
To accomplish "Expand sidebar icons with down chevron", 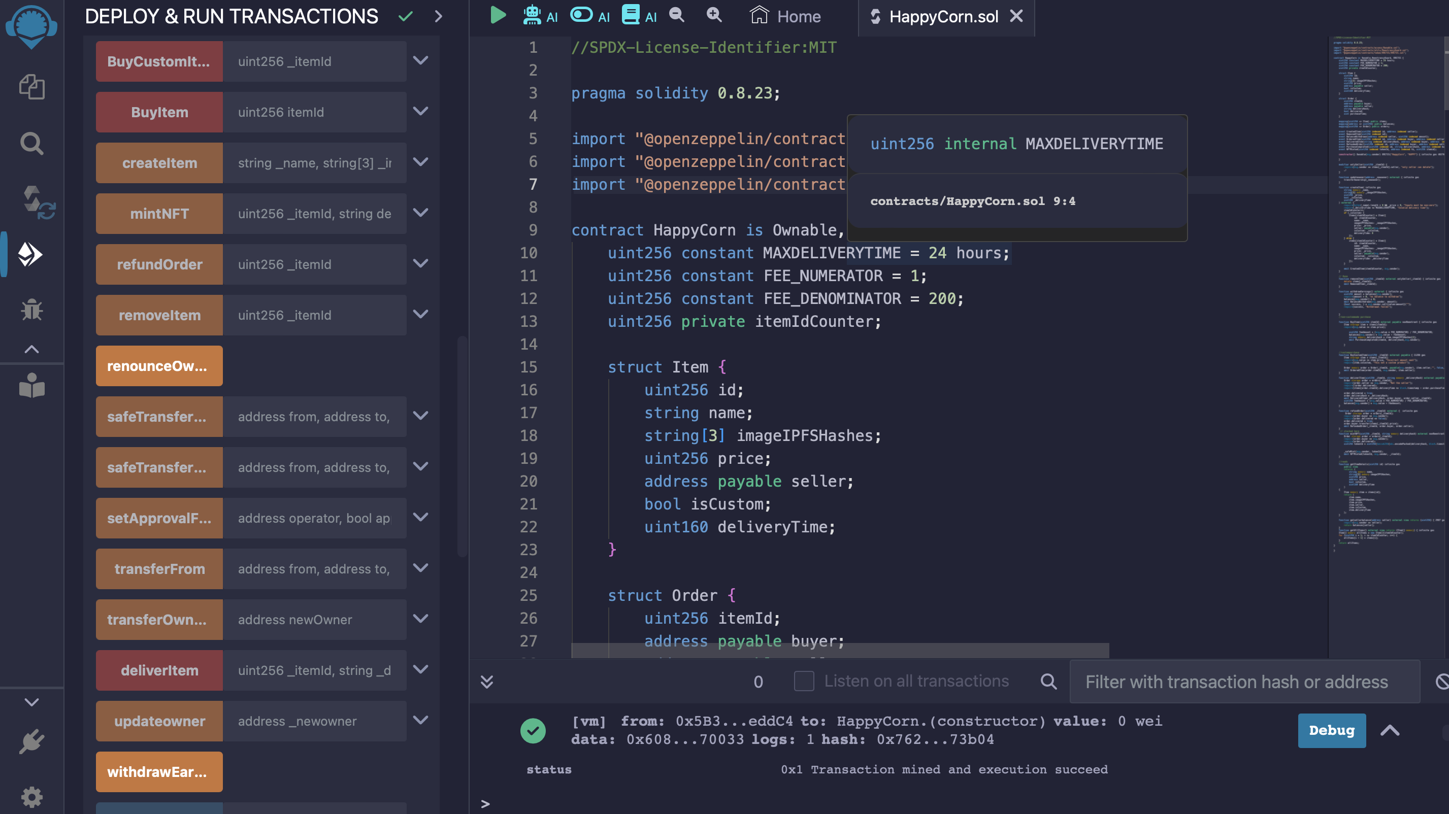I will click(x=31, y=702).
